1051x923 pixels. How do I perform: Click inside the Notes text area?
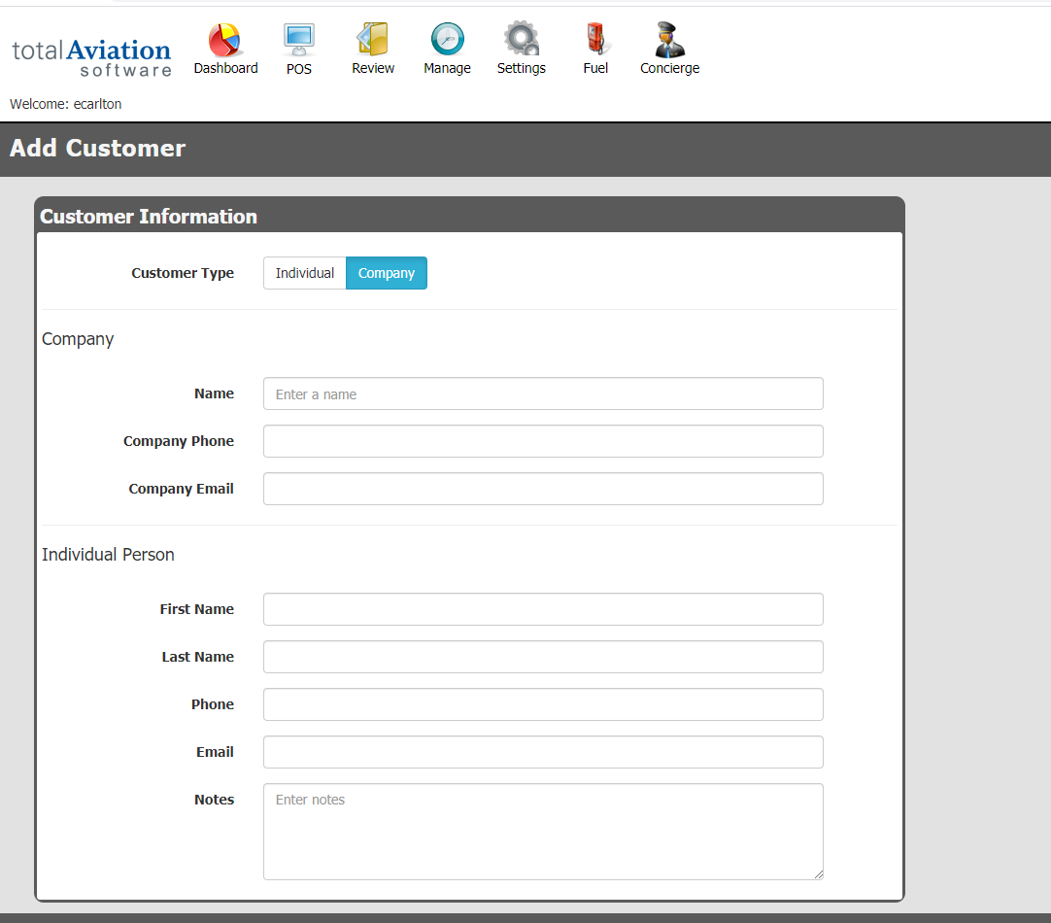tap(543, 832)
